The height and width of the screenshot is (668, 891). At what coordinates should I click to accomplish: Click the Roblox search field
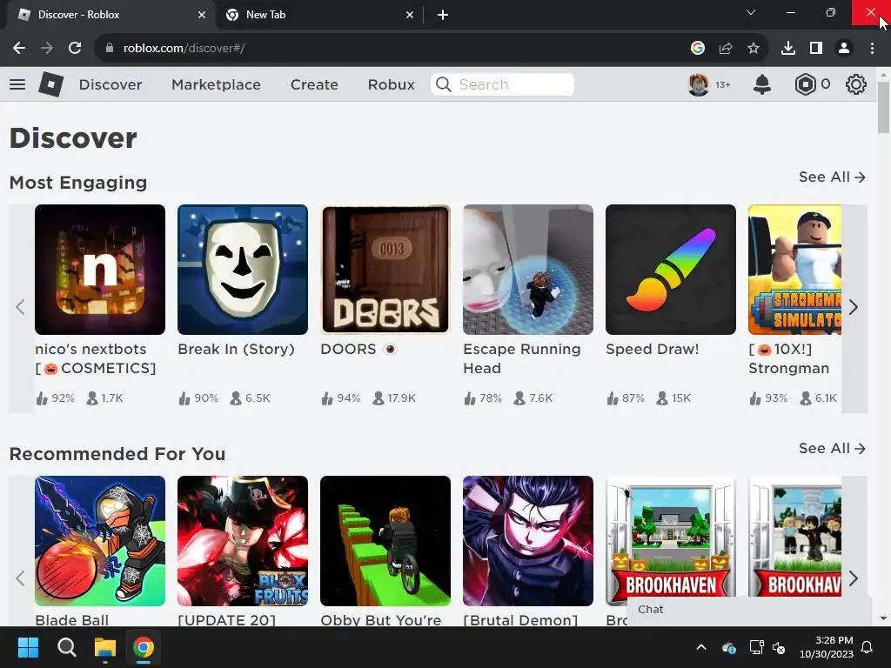[x=502, y=84]
